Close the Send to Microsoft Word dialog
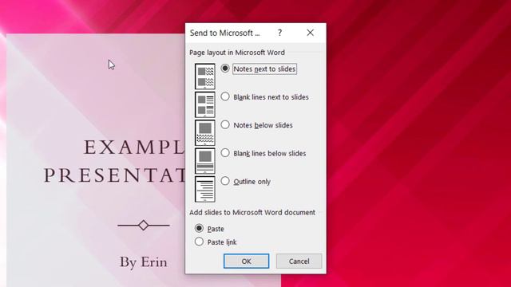511x287 pixels. [x=311, y=33]
